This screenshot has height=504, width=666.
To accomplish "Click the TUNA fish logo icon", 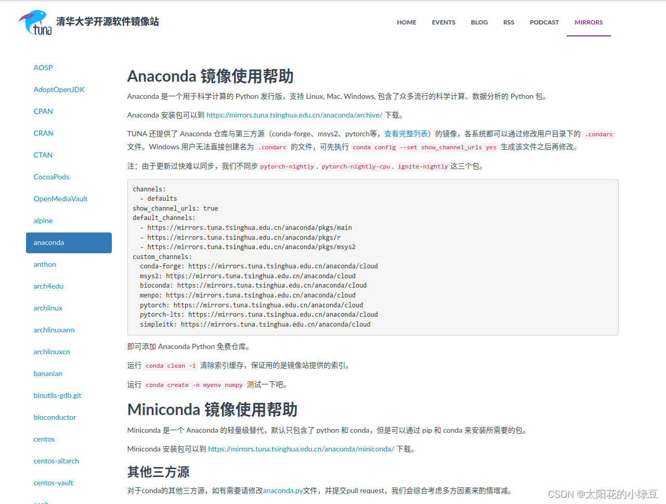I will point(35,22).
